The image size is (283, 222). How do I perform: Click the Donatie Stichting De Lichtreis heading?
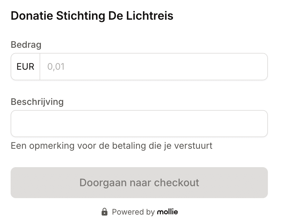tap(92, 16)
